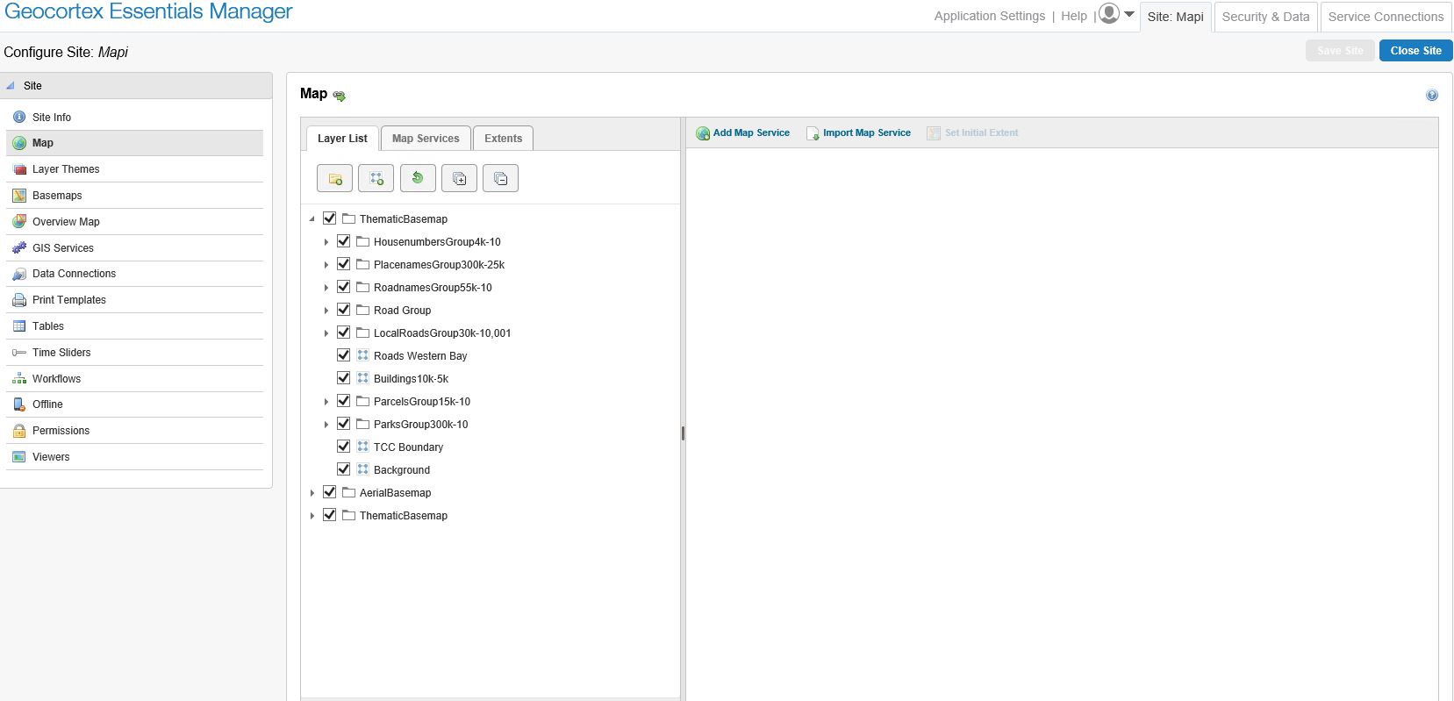
Task: Click the Permissions padlock icon
Action: point(19,431)
